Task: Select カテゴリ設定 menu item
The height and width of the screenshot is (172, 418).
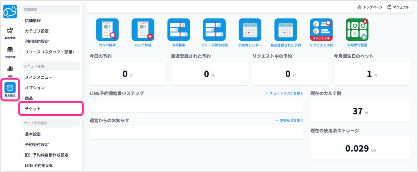Action: coord(37,31)
